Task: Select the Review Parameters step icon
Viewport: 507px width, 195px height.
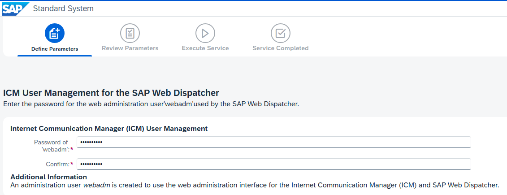Action: coord(130,33)
